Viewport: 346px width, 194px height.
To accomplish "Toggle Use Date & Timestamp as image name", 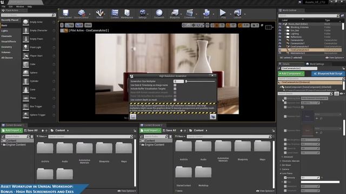I will (x=175, y=85).
